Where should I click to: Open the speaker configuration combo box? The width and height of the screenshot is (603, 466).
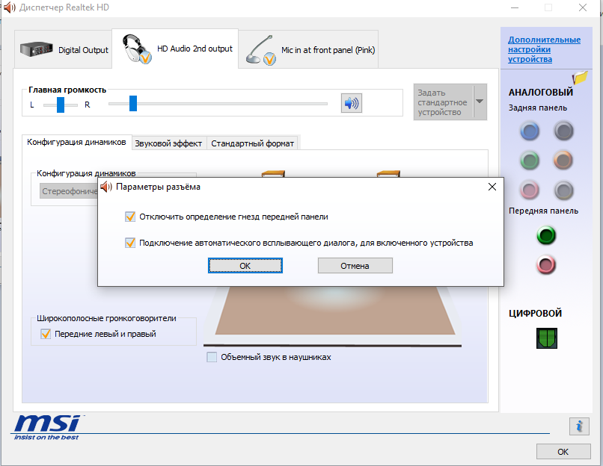click(x=68, y=191)
